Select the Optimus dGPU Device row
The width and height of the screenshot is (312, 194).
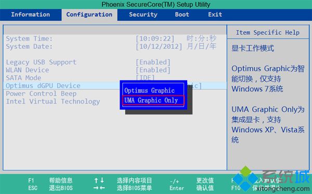[115, 86]
